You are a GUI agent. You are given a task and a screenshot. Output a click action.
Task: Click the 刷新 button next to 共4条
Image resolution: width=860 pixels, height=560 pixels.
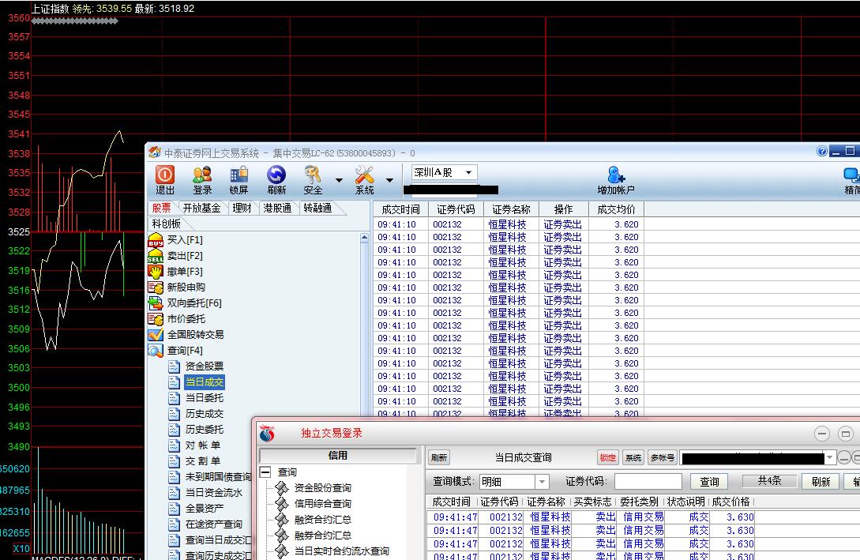pos(821,482)
